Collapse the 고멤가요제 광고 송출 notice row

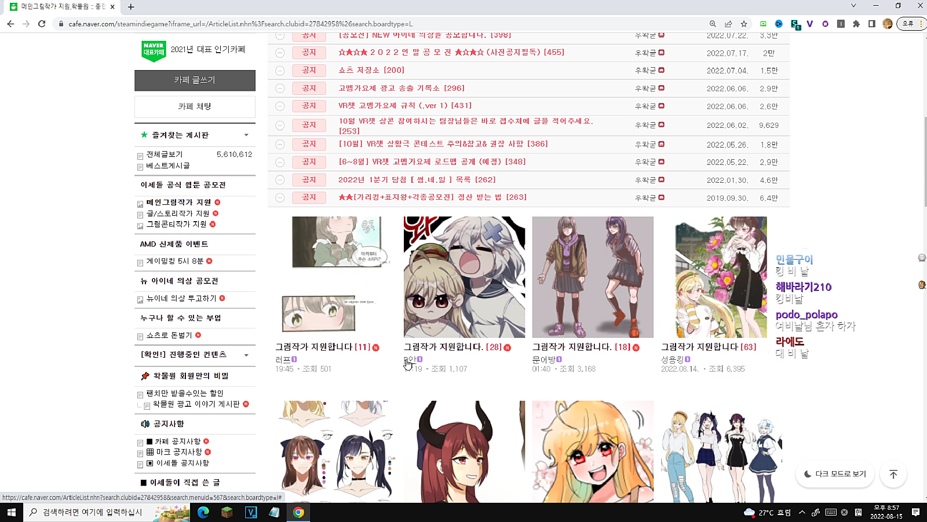[280, 89]
